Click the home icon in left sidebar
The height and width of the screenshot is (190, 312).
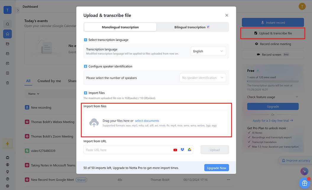tap(8, 34)
